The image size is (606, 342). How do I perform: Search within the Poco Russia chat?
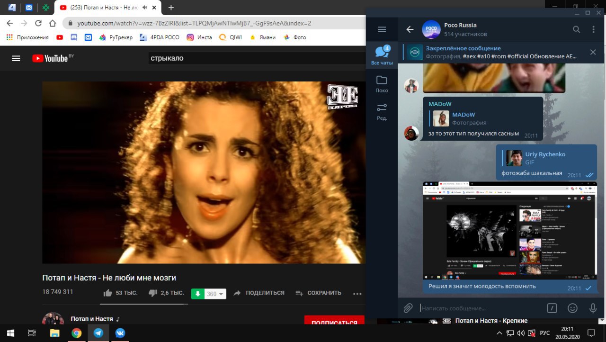point(576,29)
